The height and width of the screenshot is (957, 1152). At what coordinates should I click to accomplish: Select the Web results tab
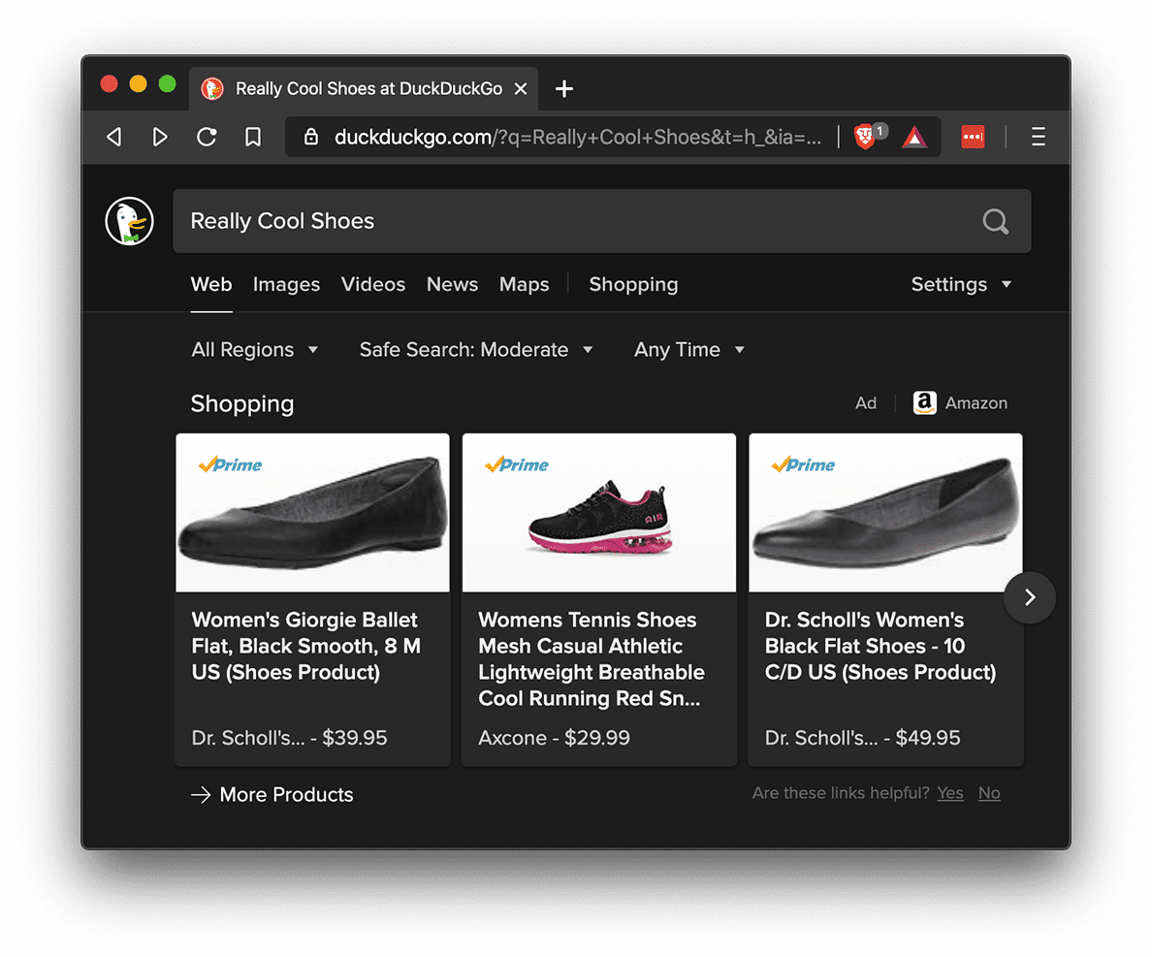click(x=210, y=284)
